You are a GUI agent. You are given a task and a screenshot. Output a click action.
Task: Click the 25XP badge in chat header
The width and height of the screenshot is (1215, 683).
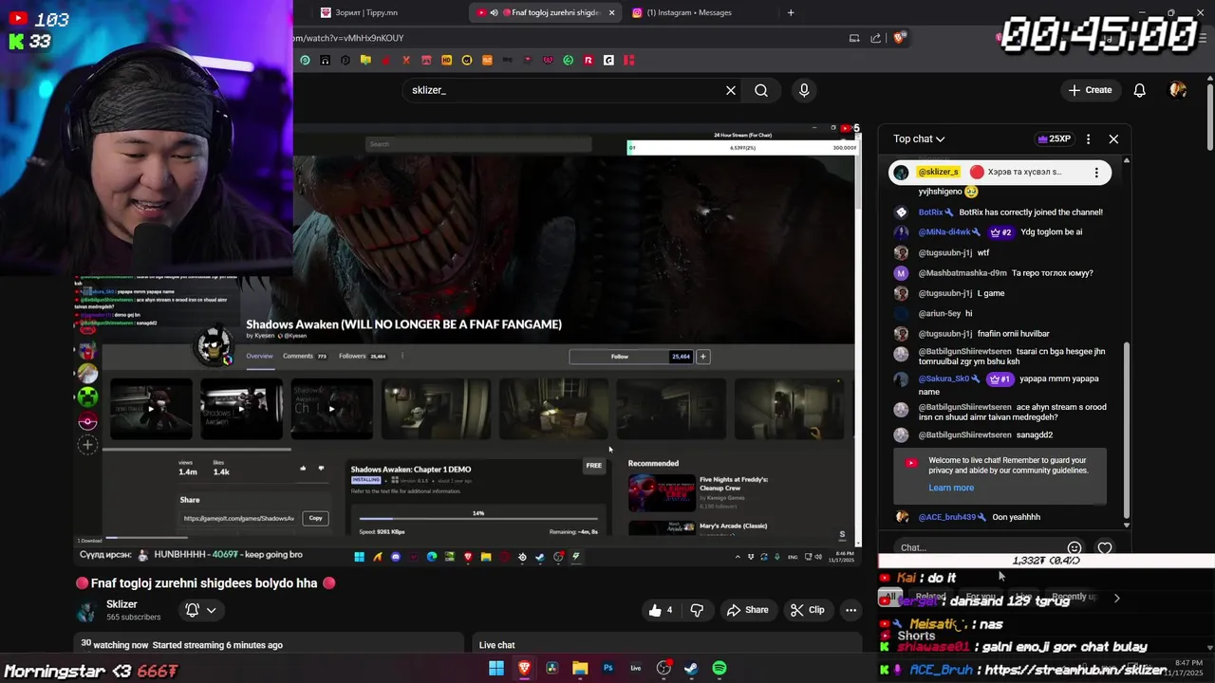point(1055,138)
